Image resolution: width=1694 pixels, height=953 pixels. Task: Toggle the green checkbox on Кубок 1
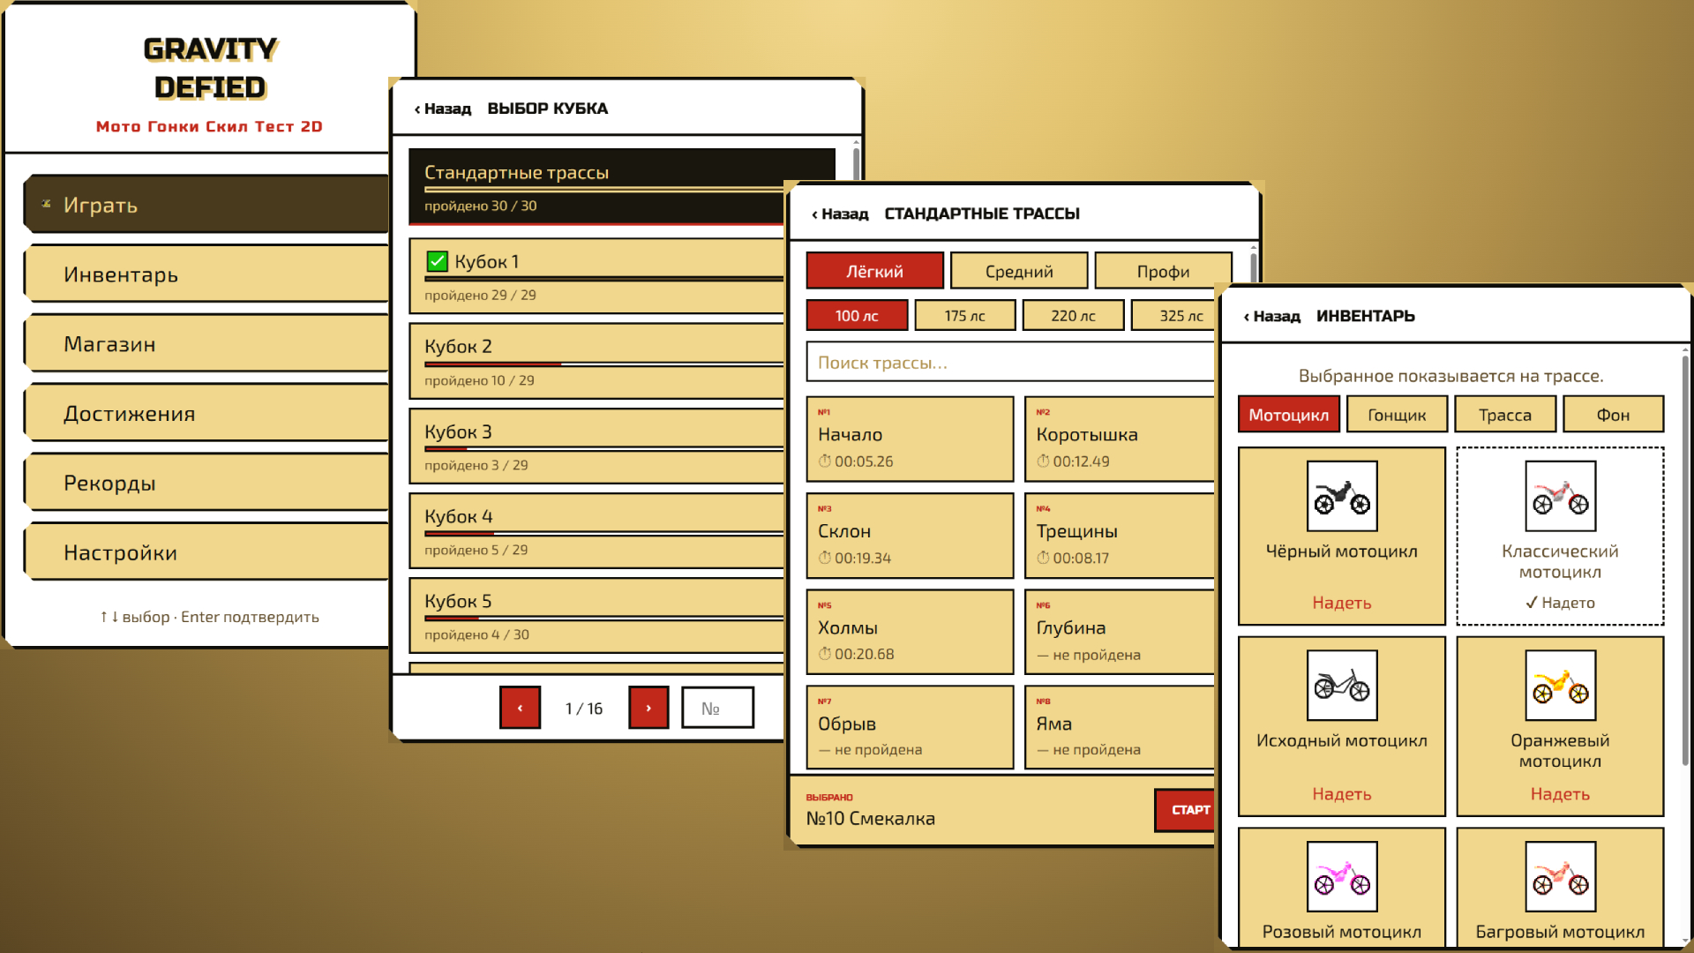coord(437,261)
